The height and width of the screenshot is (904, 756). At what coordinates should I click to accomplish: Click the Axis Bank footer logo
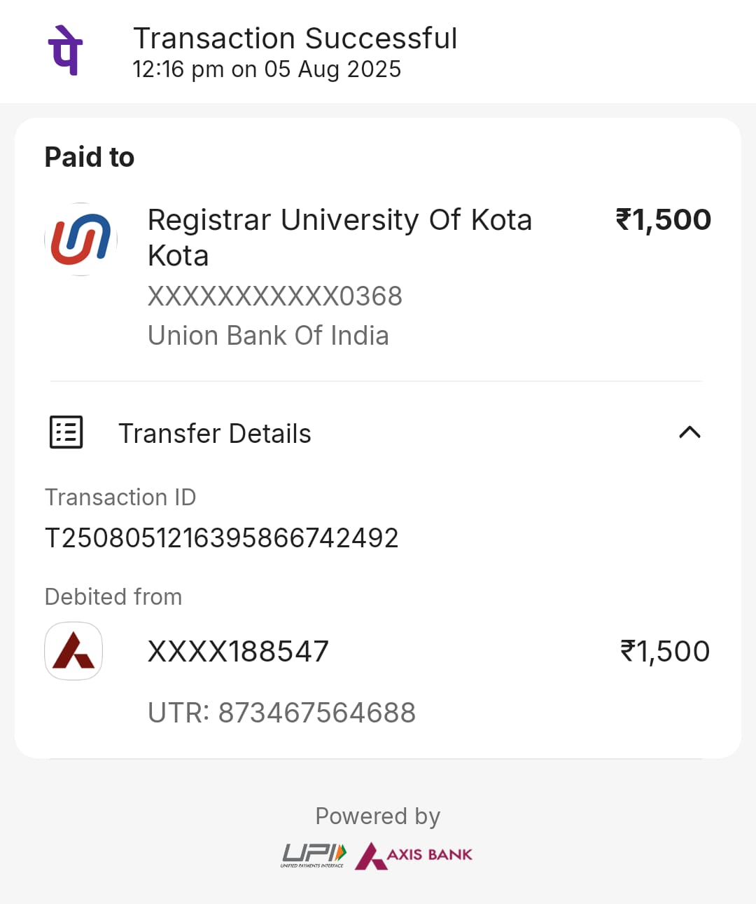[414, 856]
